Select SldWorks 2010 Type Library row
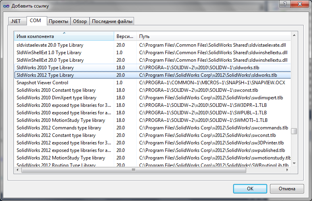The image size is (312, 201). point(152,68)
